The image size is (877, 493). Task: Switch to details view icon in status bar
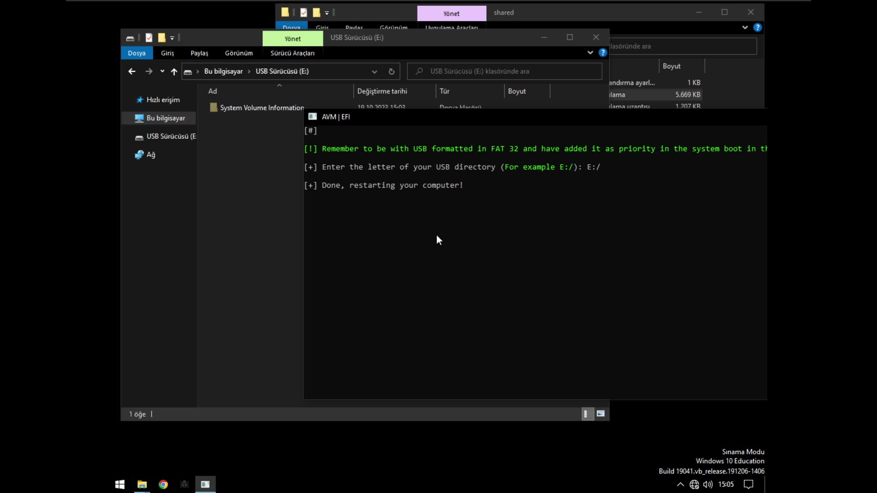[586, 414]
